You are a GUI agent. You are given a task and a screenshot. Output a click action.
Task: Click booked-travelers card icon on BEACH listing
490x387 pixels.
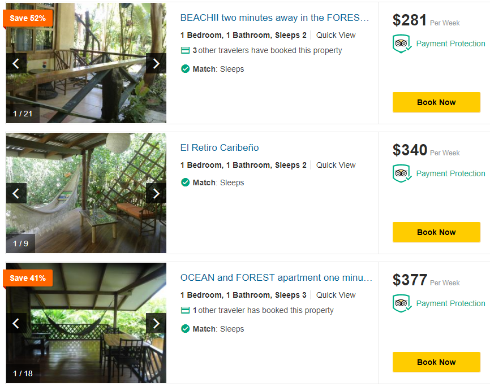coord(185,50)
